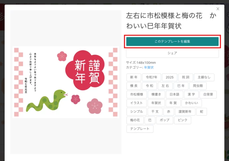Select the 日本語 tag
Viewport: 229px width, 161px height.
174,95
